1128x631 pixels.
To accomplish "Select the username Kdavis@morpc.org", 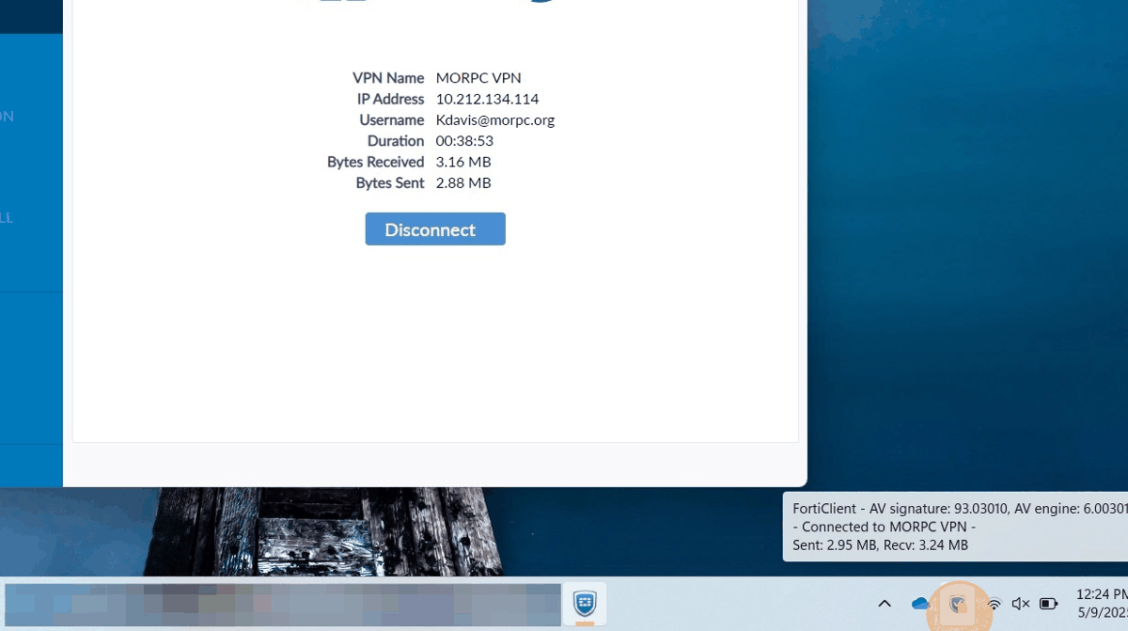I will pos(495,120).
